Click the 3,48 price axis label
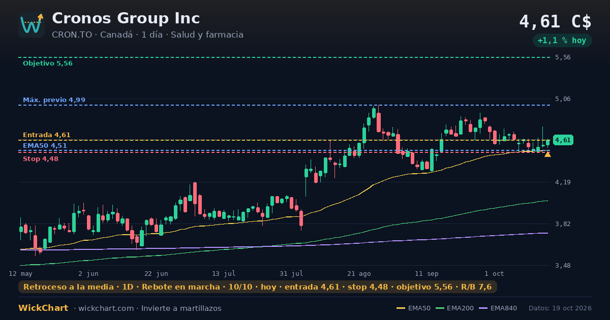 [563, 266]
